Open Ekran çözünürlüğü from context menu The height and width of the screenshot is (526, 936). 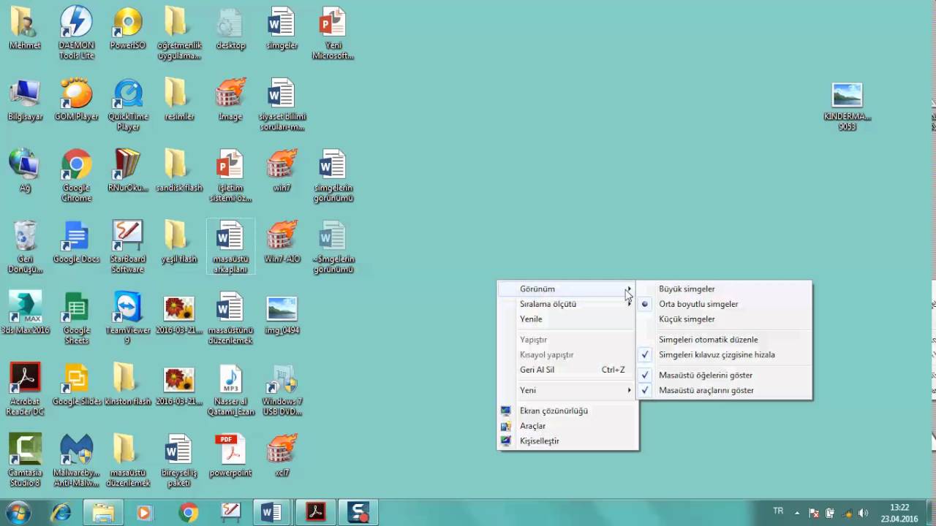[x=567, y=411]
